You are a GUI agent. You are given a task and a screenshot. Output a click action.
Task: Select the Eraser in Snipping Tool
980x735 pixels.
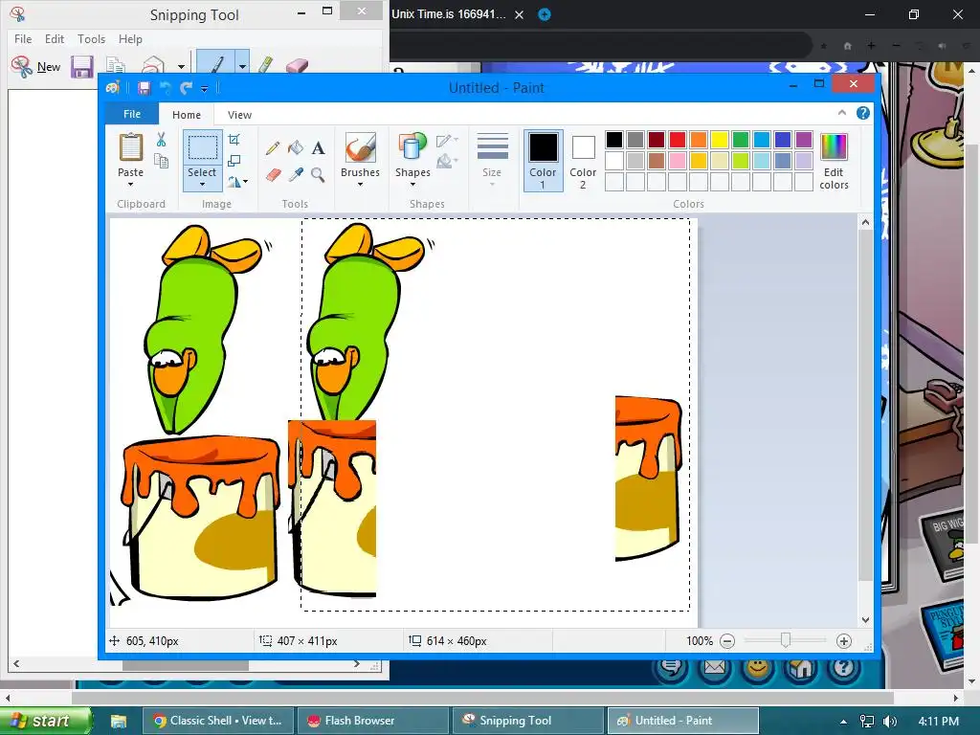click(x=297, y=65)
